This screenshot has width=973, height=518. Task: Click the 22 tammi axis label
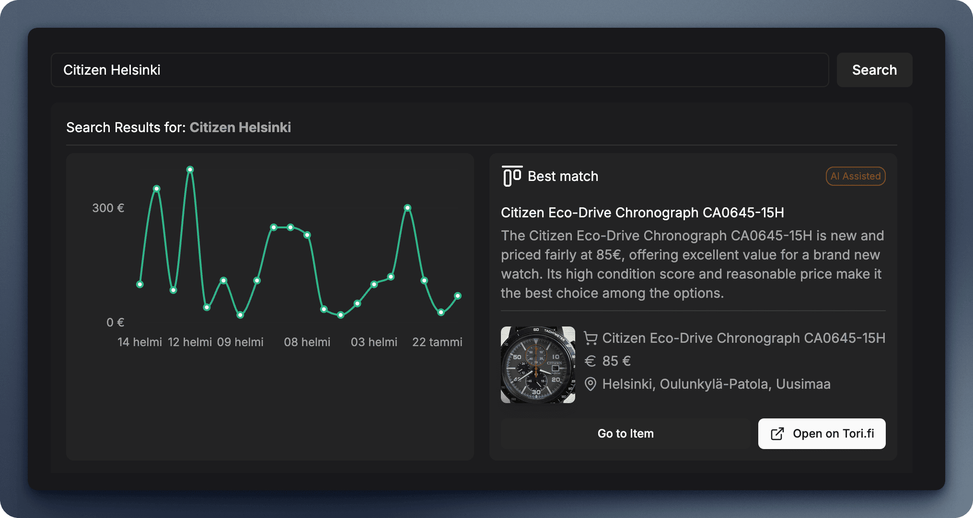pyautogui.click(x=437, y=342)
